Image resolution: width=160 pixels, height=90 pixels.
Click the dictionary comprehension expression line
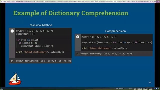(x=117, y=42)
